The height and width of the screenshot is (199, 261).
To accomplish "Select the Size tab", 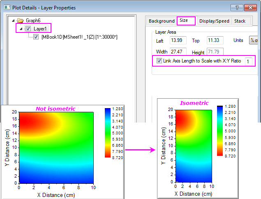I will click(x=184, y=20).
